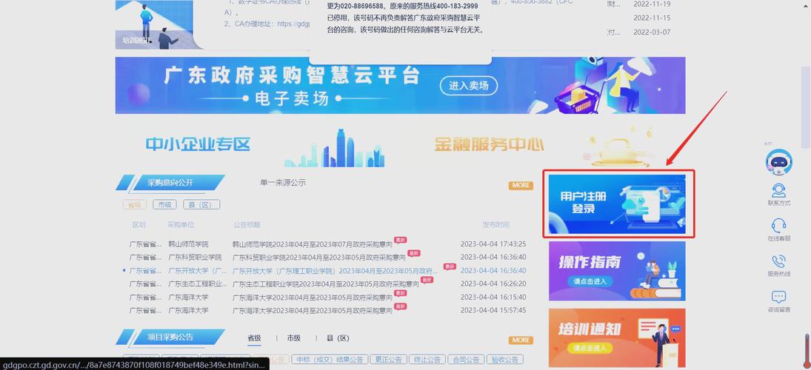The image size is (811, 370).
Task: Click the 服务热线 phone icon
Action: [778, 265]
